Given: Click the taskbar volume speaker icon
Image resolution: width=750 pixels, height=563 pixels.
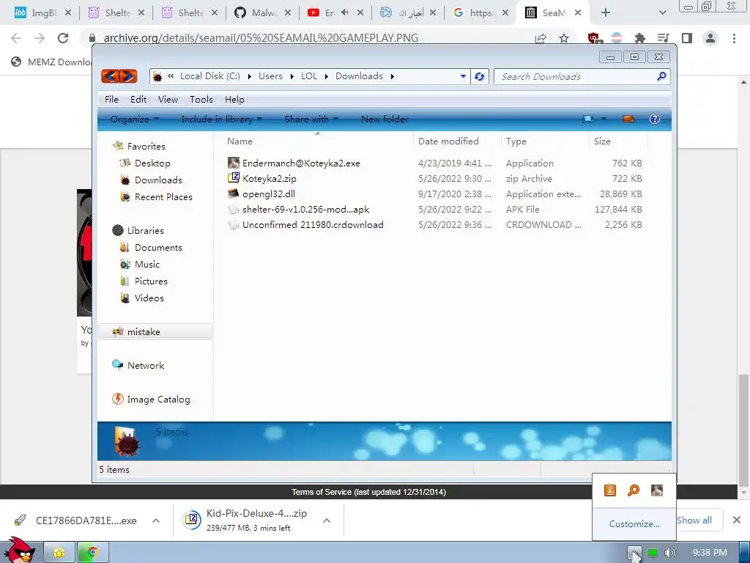Looking at the screenshot, I should point(669,553).
